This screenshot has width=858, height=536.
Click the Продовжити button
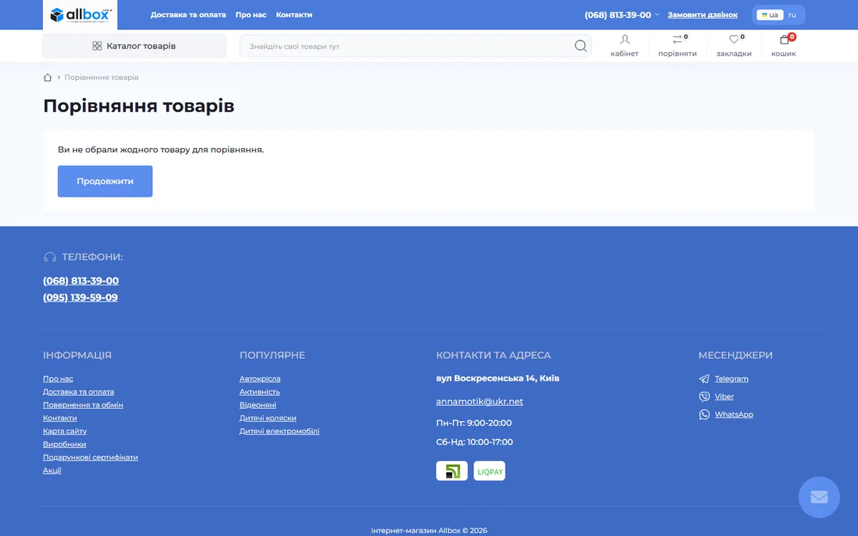pyautogui.click(x=105, y=182)
